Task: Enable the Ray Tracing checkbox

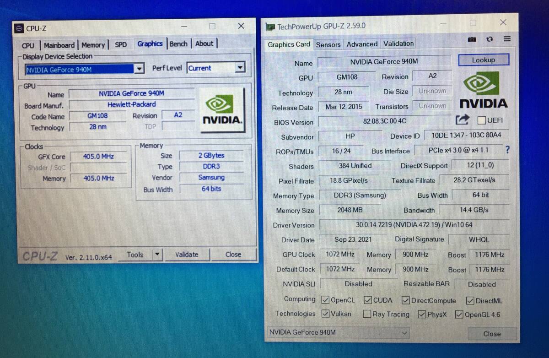Action: click(367, 314)
